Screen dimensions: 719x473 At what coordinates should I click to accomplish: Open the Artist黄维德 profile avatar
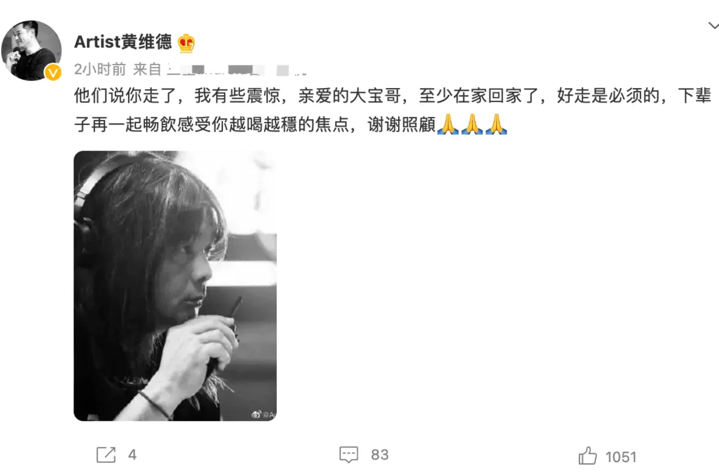pos(31,50)
